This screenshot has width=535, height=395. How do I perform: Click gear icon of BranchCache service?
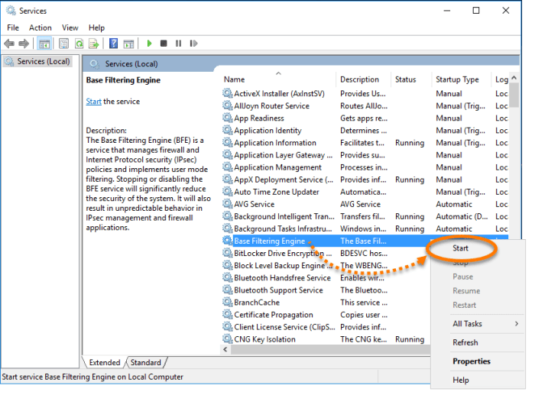227,302
